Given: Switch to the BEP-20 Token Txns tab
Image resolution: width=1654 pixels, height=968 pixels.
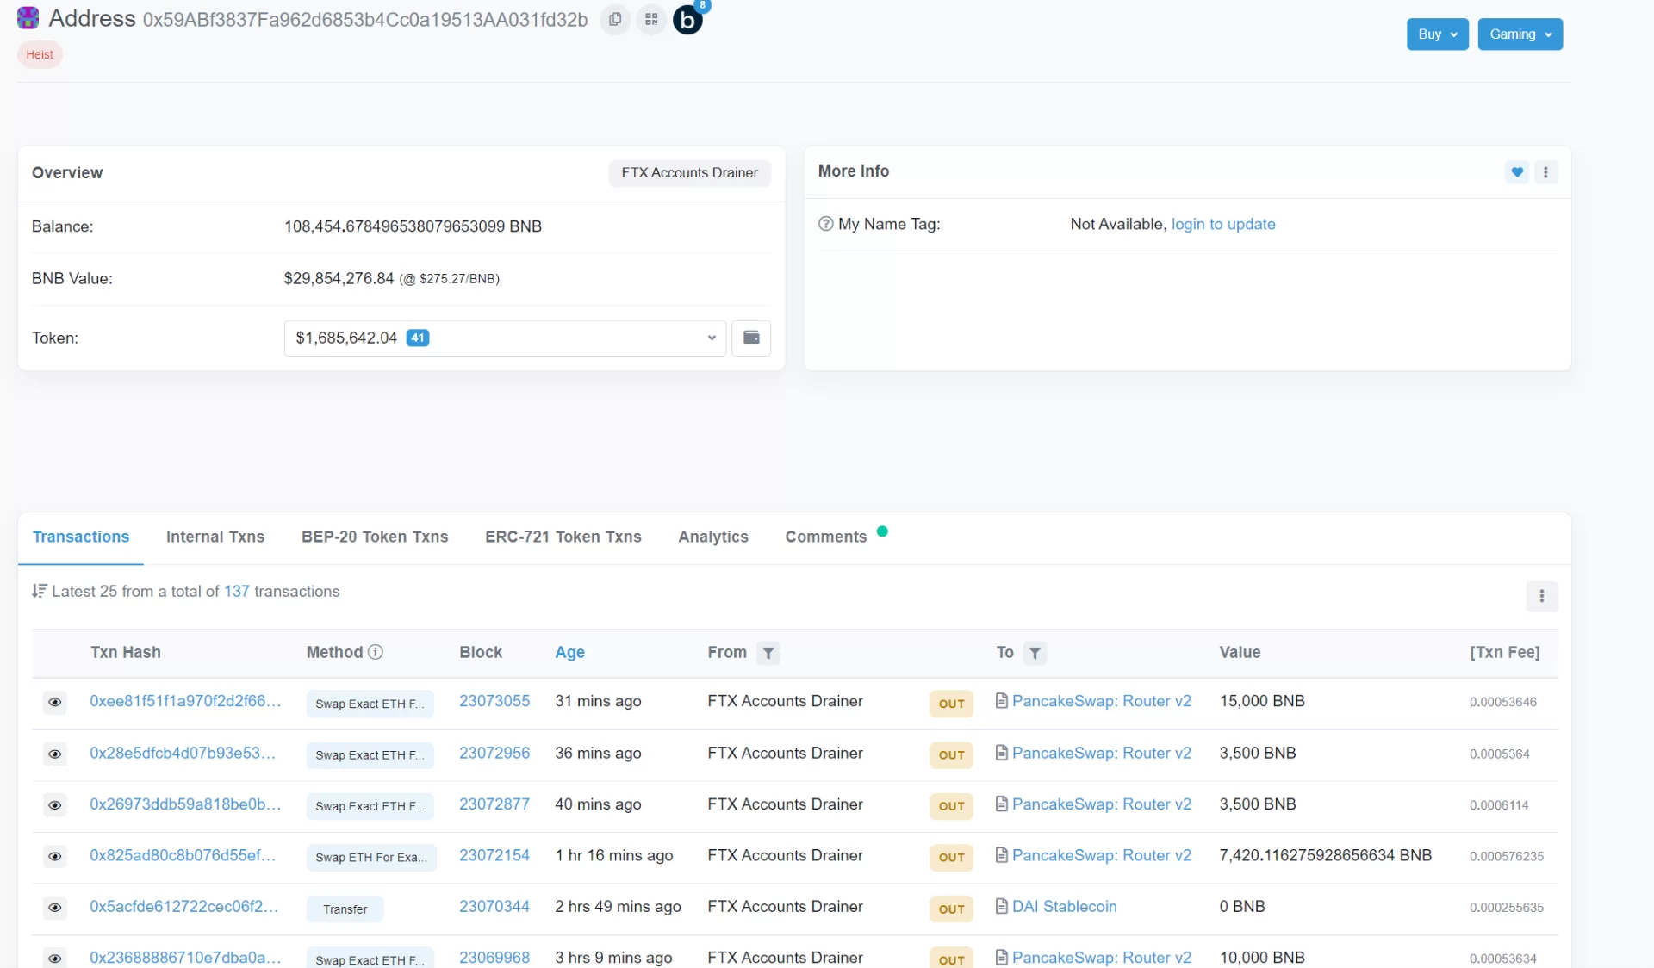Looking at the screenshot, I should 375,537.
